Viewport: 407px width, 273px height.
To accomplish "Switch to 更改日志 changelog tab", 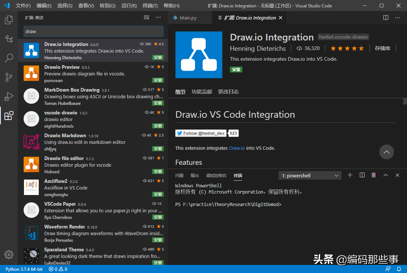I will [x=228, y=92].
